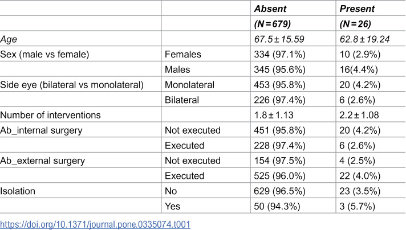Select the Present column header
The width and height of the screenshot is (406, 230).
tap(357, 9)
